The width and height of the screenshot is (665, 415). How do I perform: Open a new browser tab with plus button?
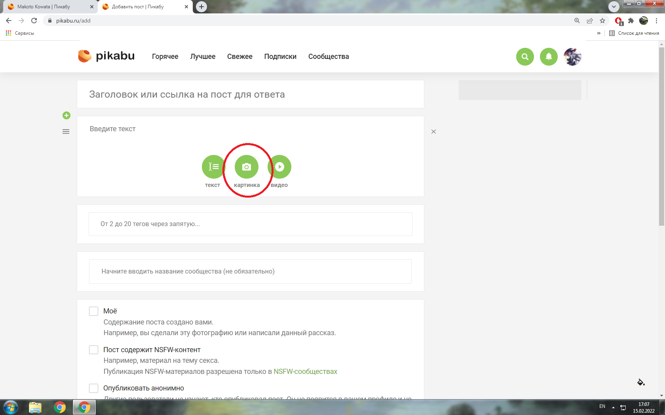click(x=201, y=7)
